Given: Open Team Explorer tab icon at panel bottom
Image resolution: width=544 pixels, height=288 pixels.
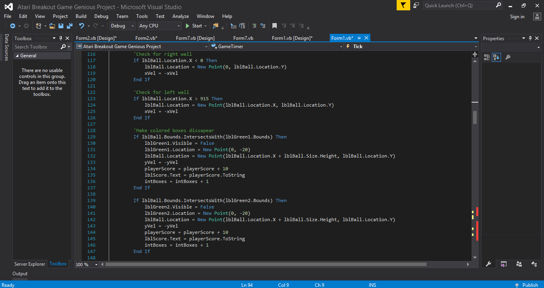Looking at the screenshot, I should (x=519, y=264).
